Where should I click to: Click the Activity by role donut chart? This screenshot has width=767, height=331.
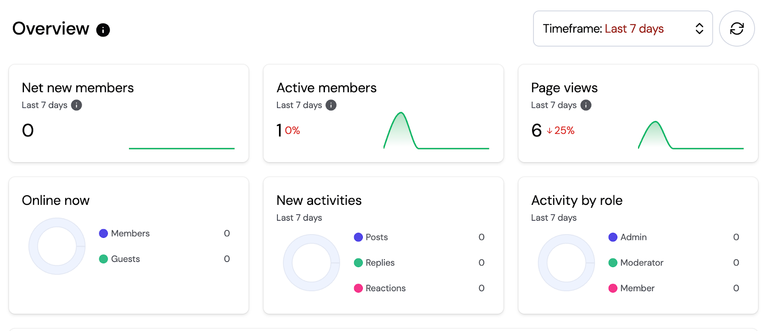(566, 262)
